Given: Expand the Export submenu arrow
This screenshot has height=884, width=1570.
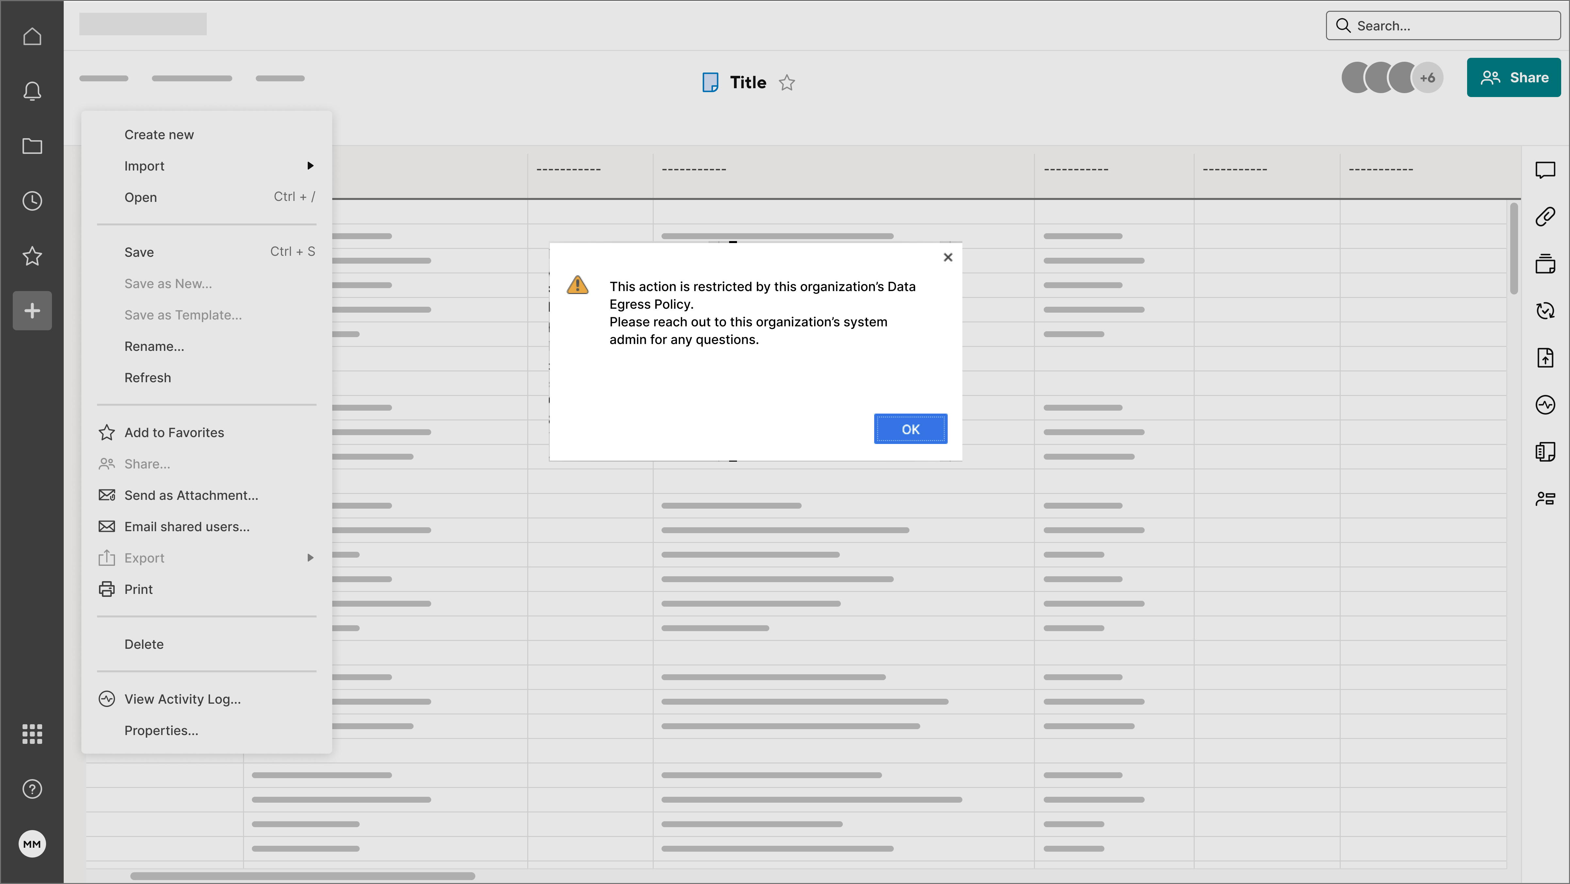Looking at the screenshot, I should pyautogui.click(x=310, y=558).
